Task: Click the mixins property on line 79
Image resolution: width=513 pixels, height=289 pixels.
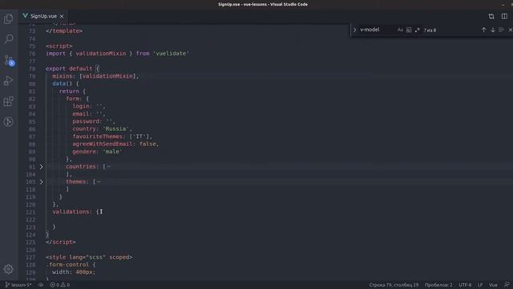Action: pyautogui.click(x=63, y=76)
